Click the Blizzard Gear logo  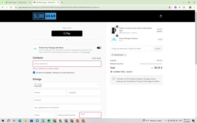[x=44, y=16]
